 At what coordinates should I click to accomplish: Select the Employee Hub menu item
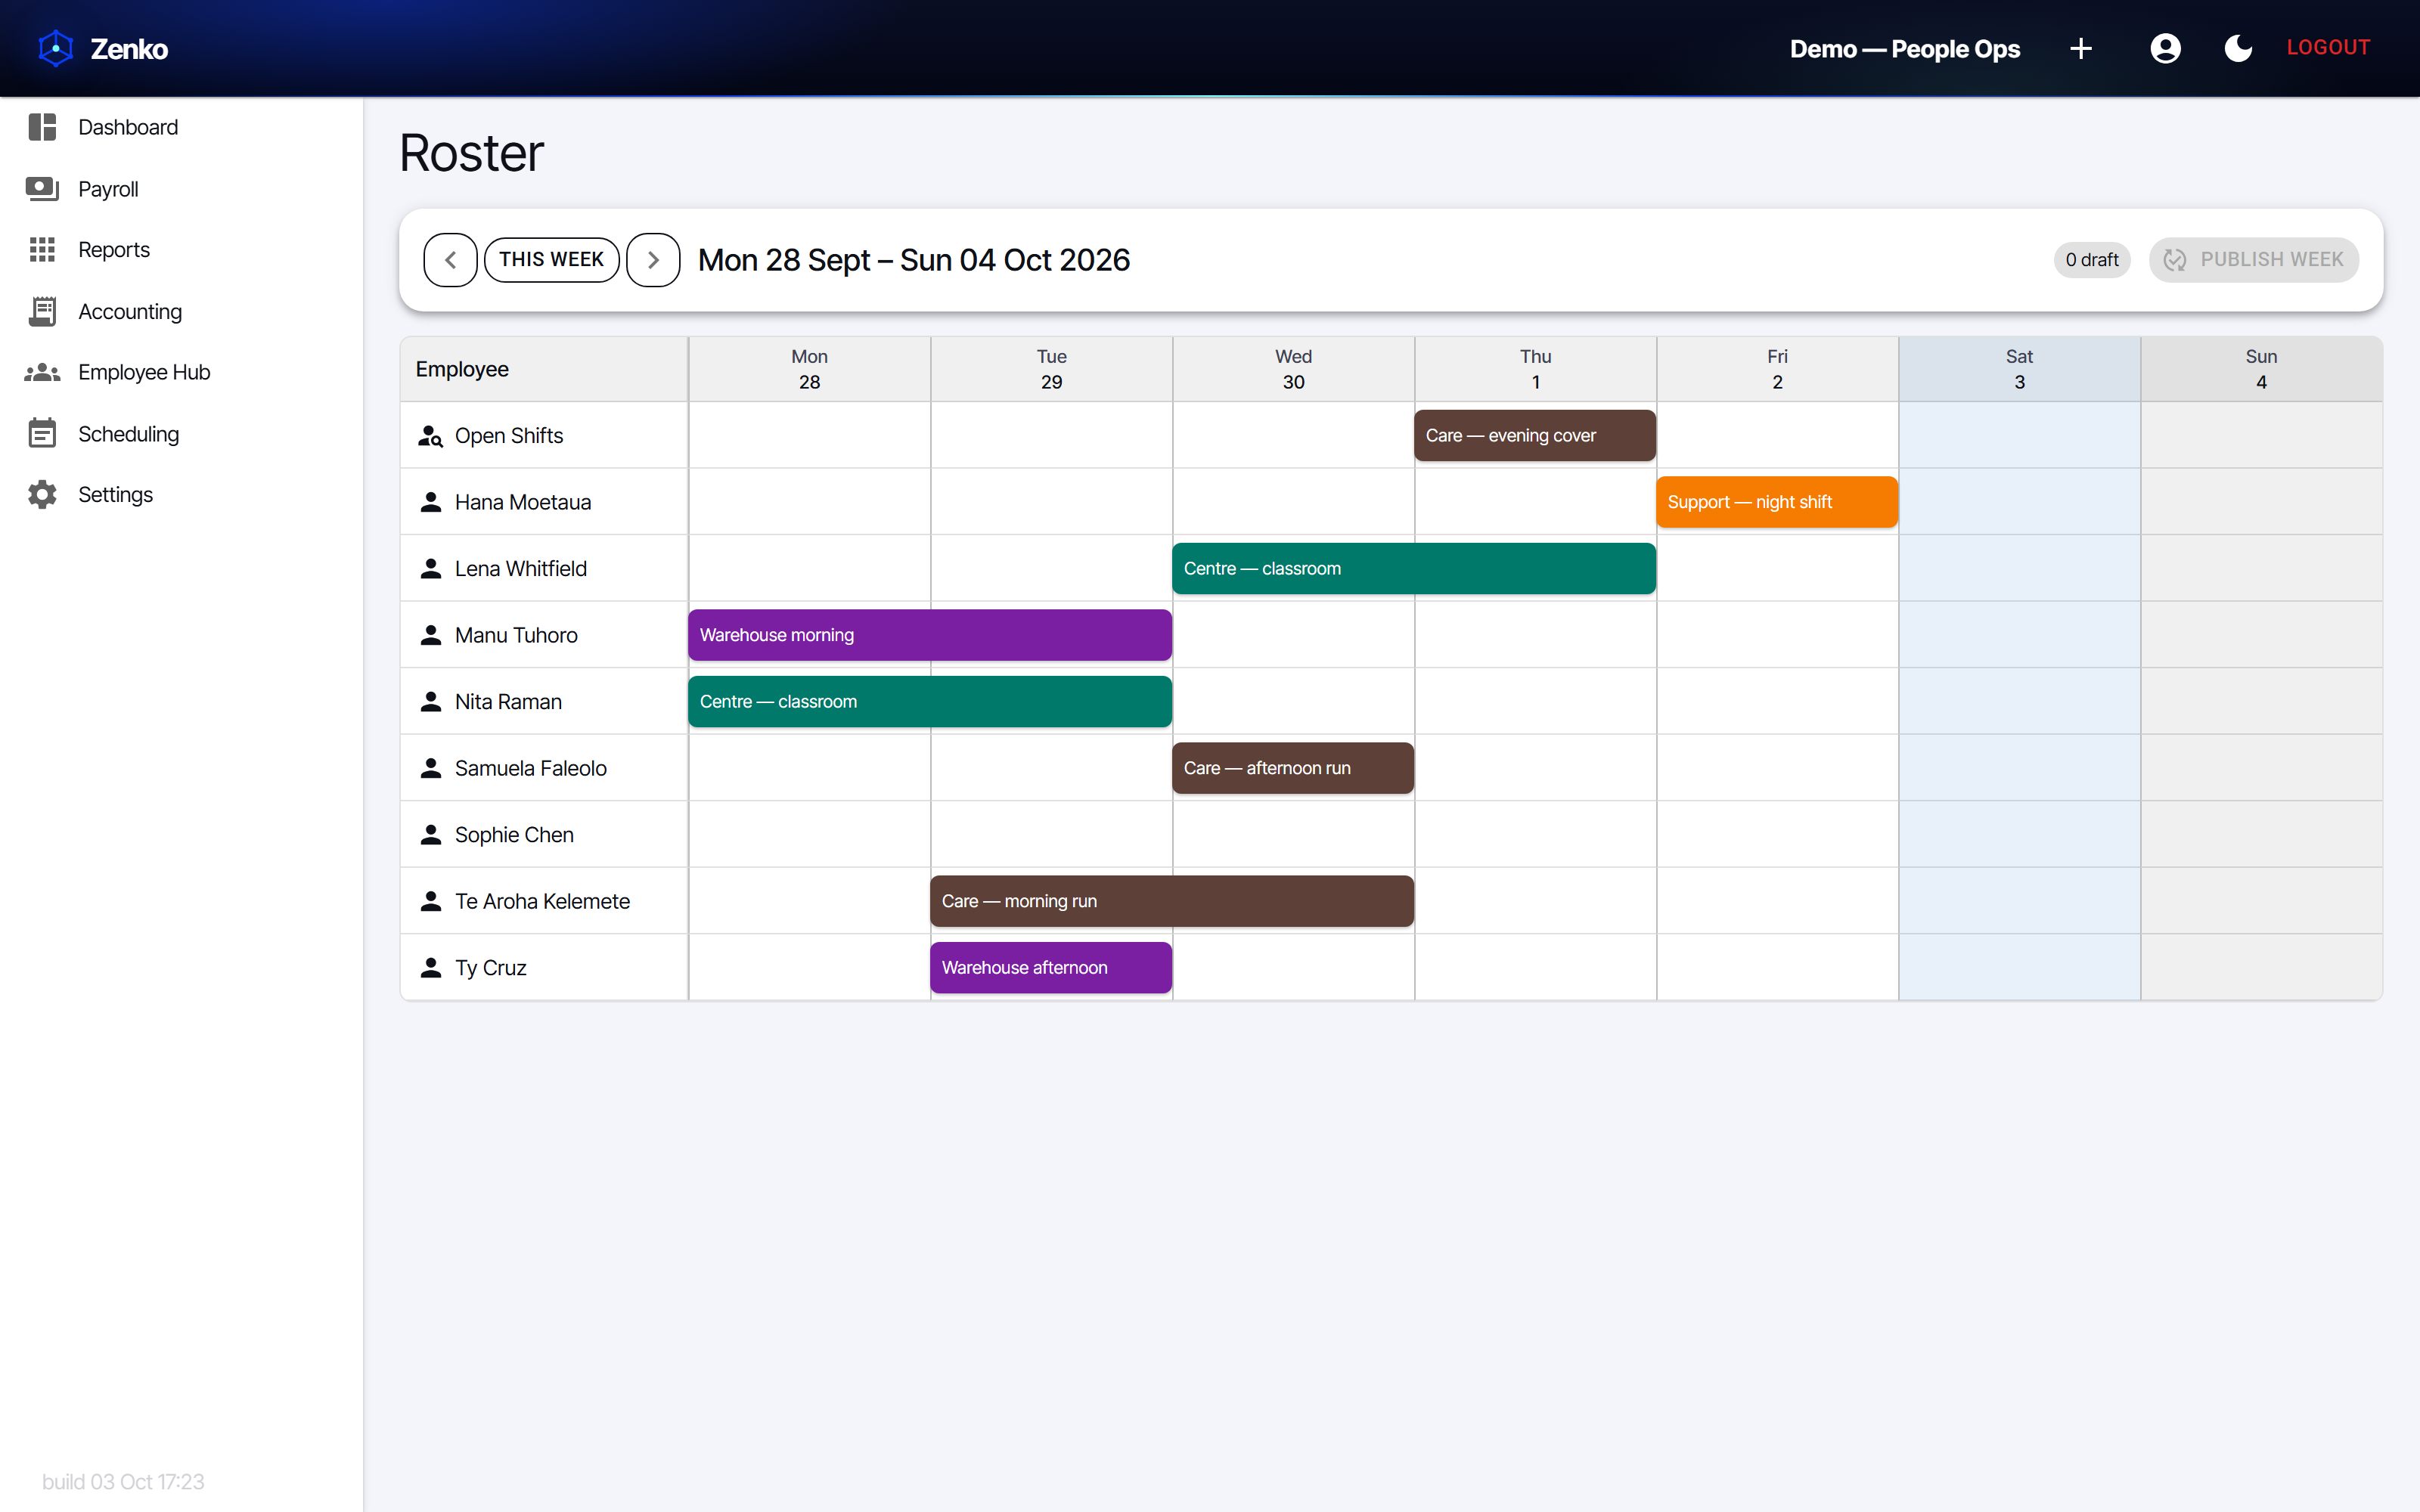[x=181, y=372]
